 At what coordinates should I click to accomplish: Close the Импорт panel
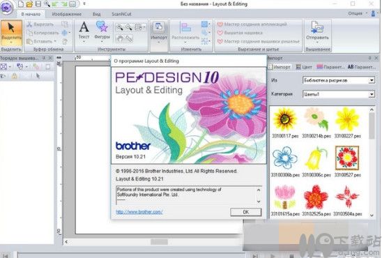(376, 58)
